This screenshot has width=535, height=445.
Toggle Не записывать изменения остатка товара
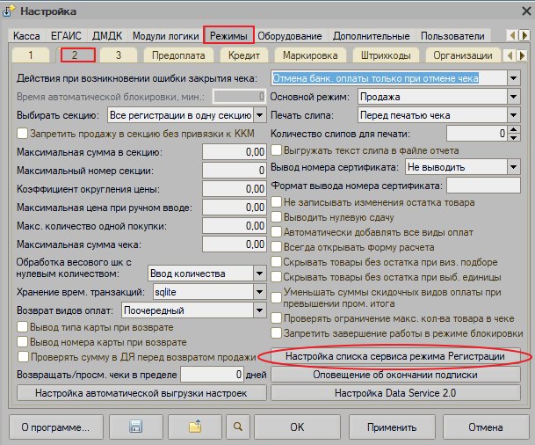[x=277, y=202]
